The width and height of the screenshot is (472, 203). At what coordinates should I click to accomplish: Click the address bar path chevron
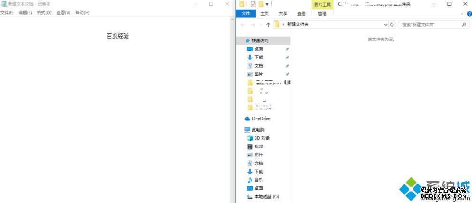pos(283,25)
